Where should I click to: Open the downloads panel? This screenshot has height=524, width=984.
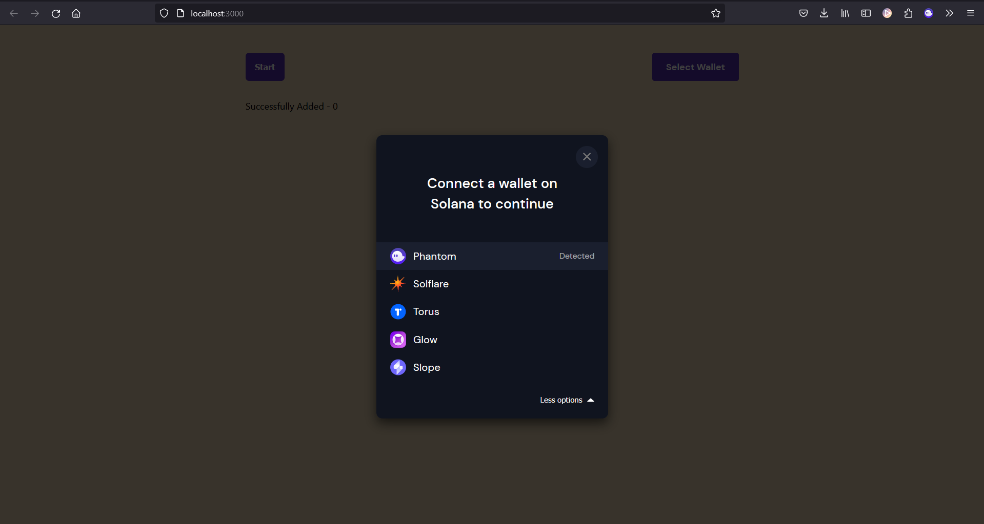click(824, 13)
